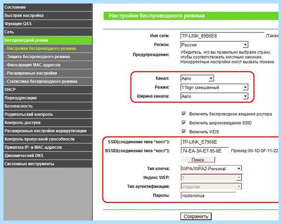Screen dimensions: 282x224
Task: Open Привязка IP- и MAC-адресов
Action: (x=47, y=147)
